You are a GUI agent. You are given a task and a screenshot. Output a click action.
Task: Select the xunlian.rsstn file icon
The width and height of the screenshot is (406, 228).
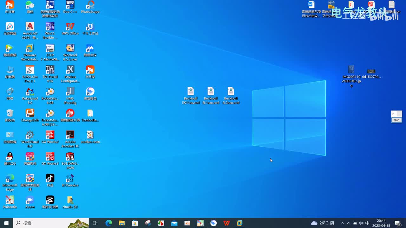coord(90,137)
